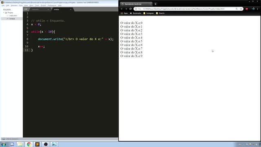This screenshot has width=261, height=147.
Task: Click the 'O valor do X e:9' line
Action: point(131,56)
